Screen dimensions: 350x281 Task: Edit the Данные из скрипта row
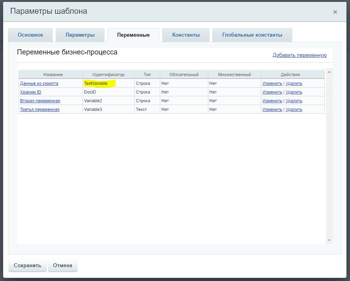pyautogui.click(x=272, y=83)
